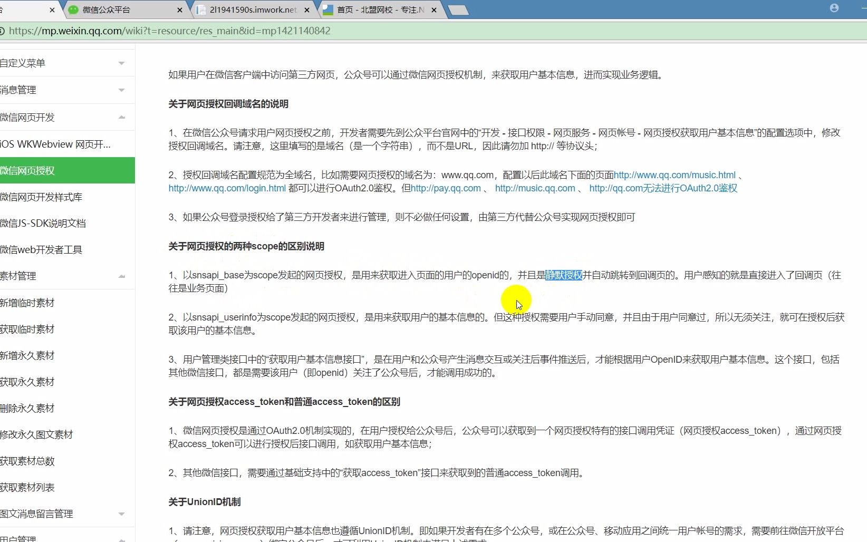Click the snsapi_userinfo paragraph text

(506, 324)
